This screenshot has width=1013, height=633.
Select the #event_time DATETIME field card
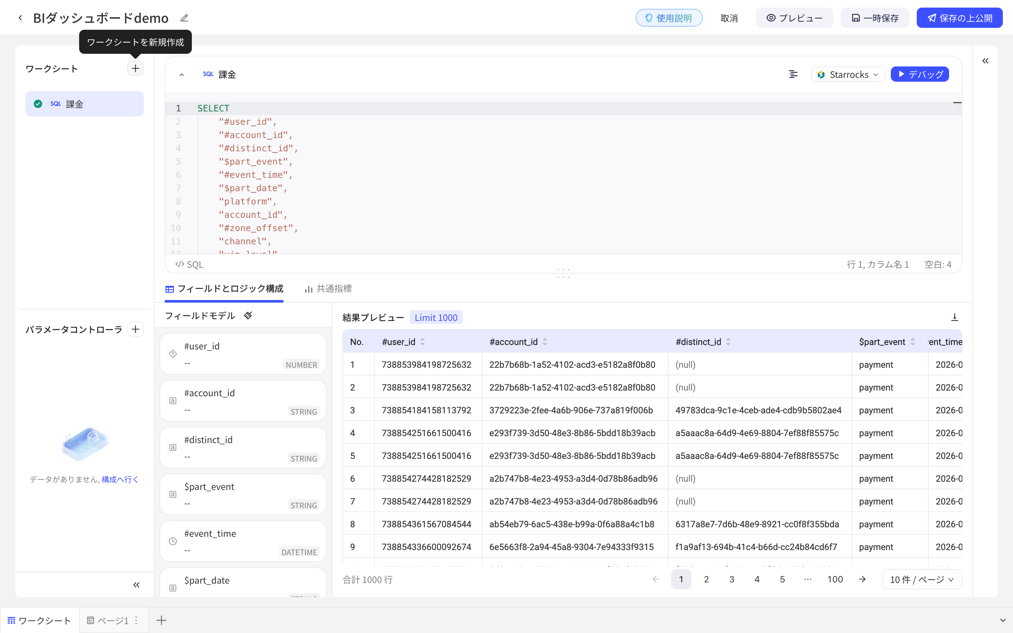pos(243,541)
